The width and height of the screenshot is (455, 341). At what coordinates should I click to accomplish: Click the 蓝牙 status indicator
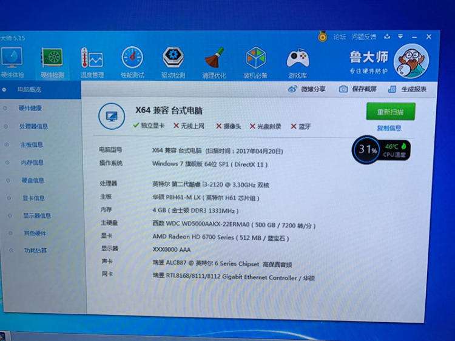301,127
